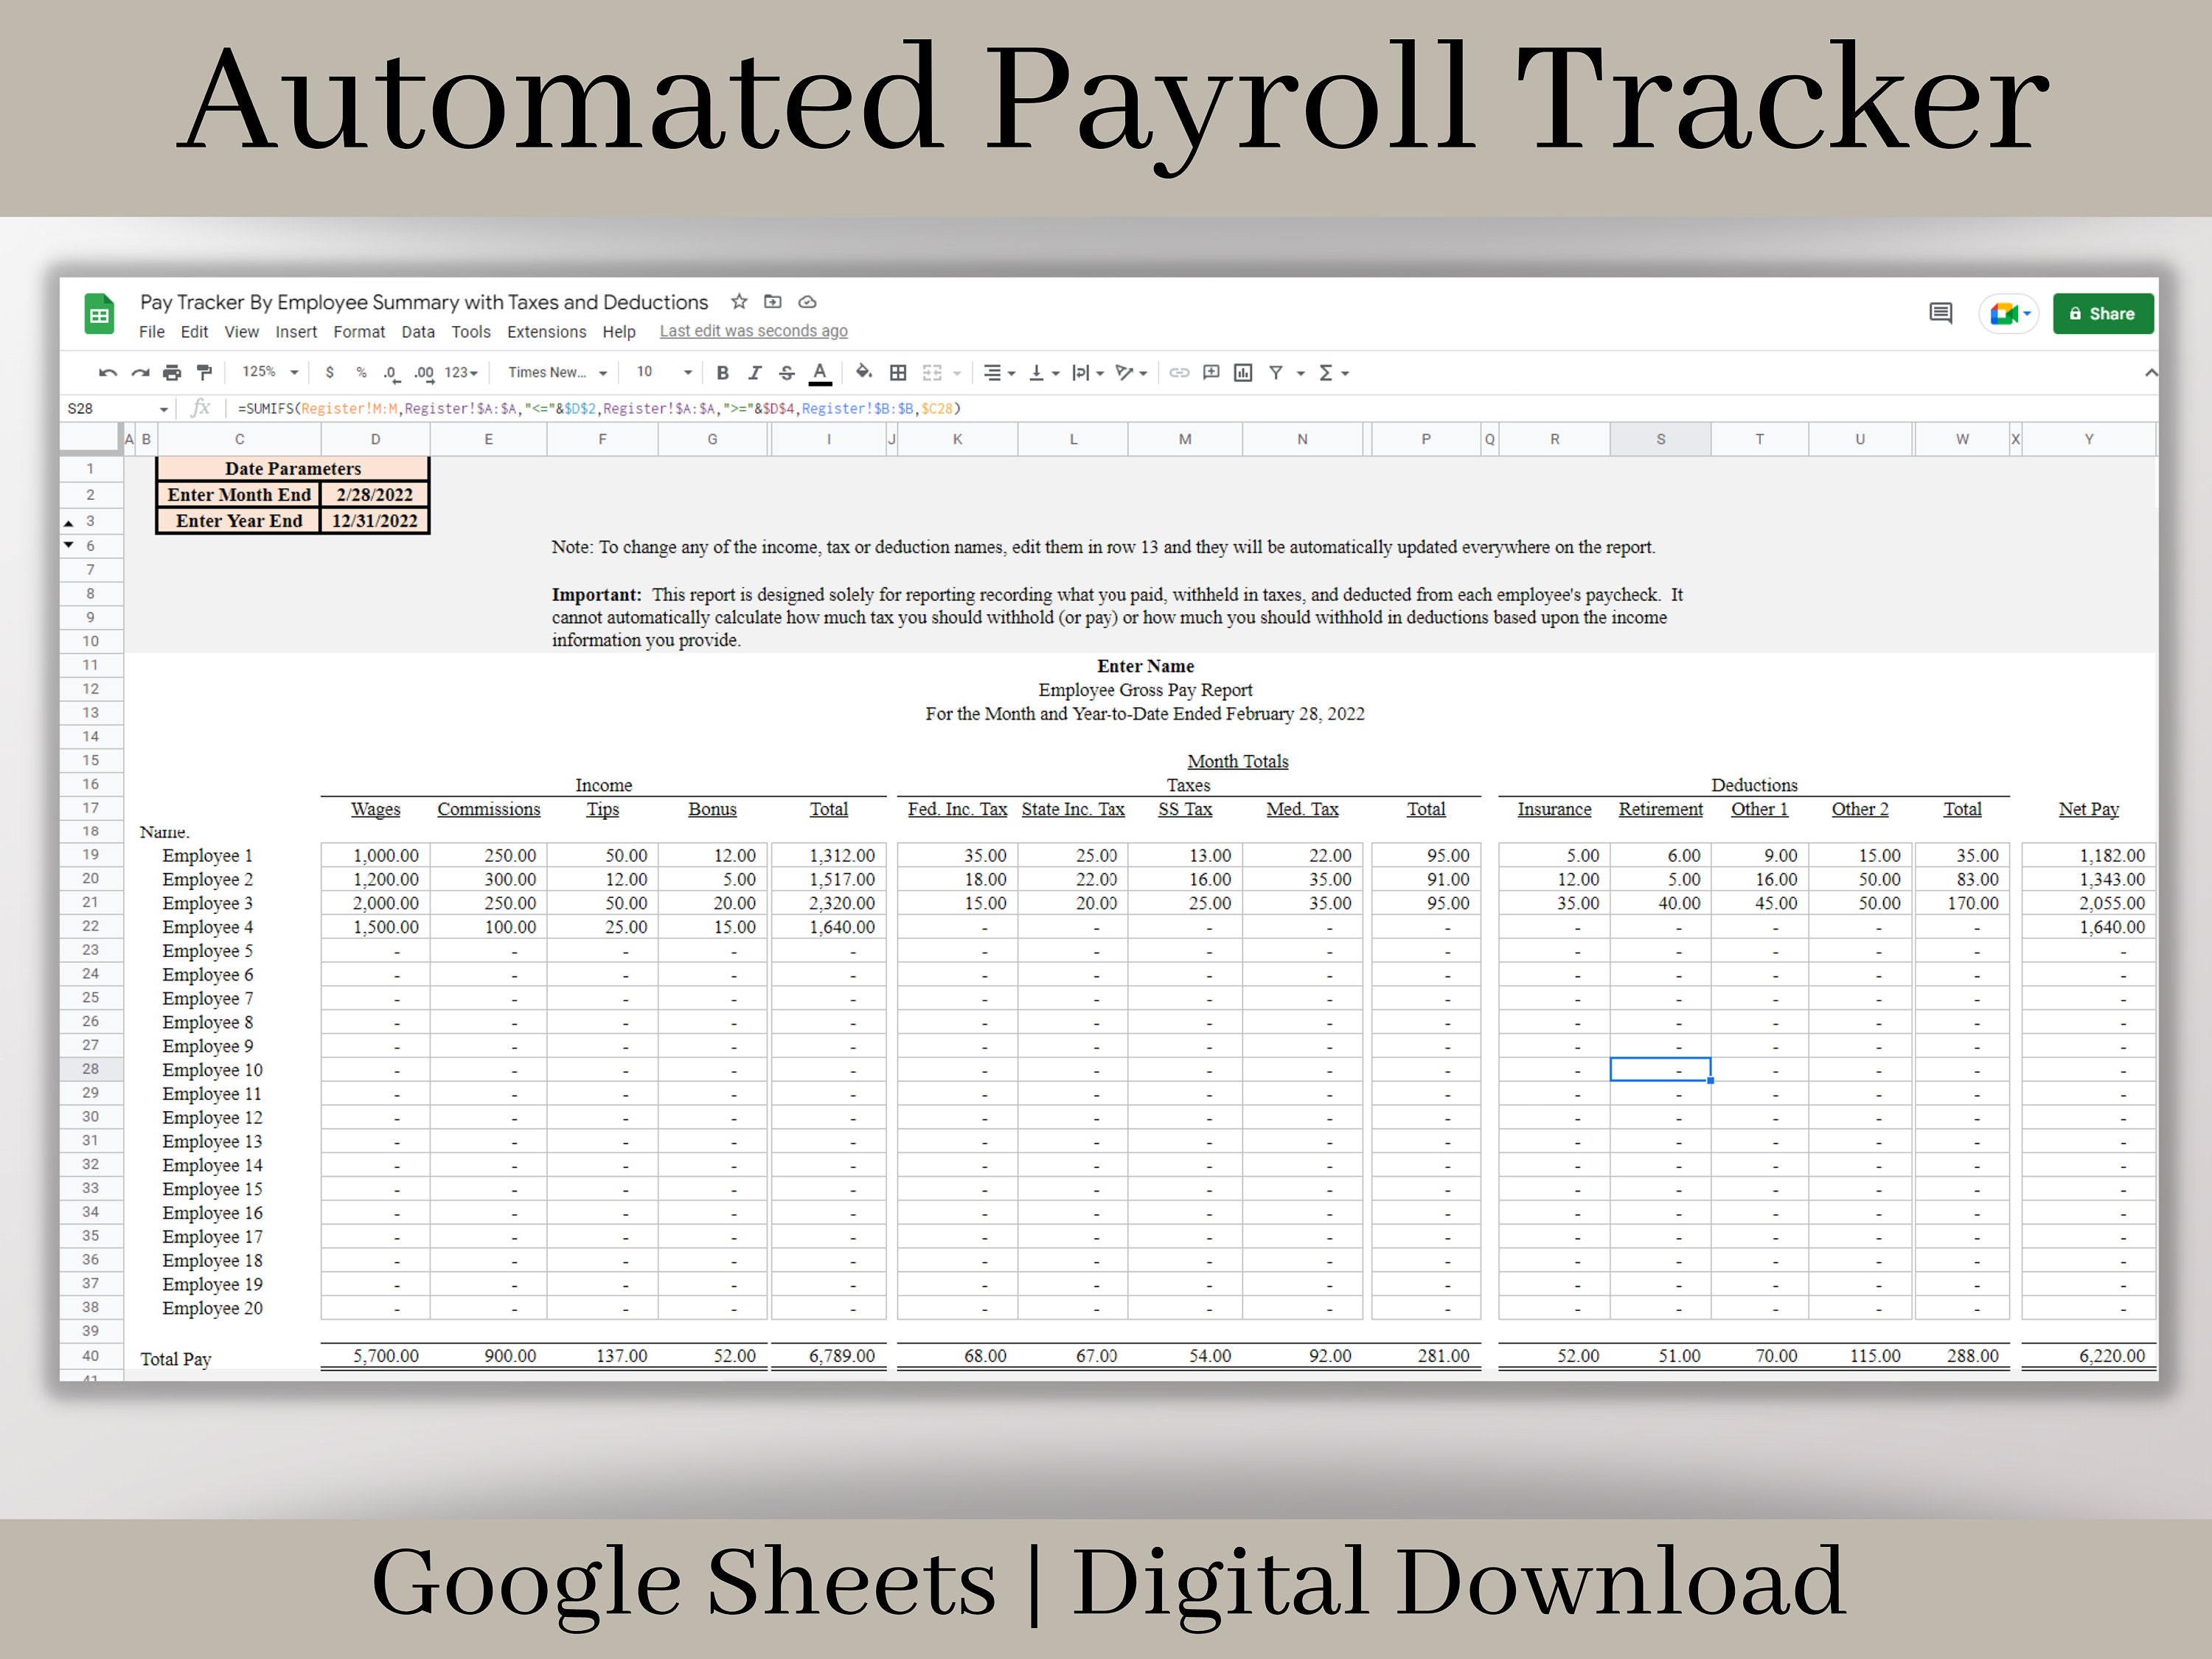The image size is (2212, 1659).
Task: Activate the paint format roller
Action: click(204, 373)
